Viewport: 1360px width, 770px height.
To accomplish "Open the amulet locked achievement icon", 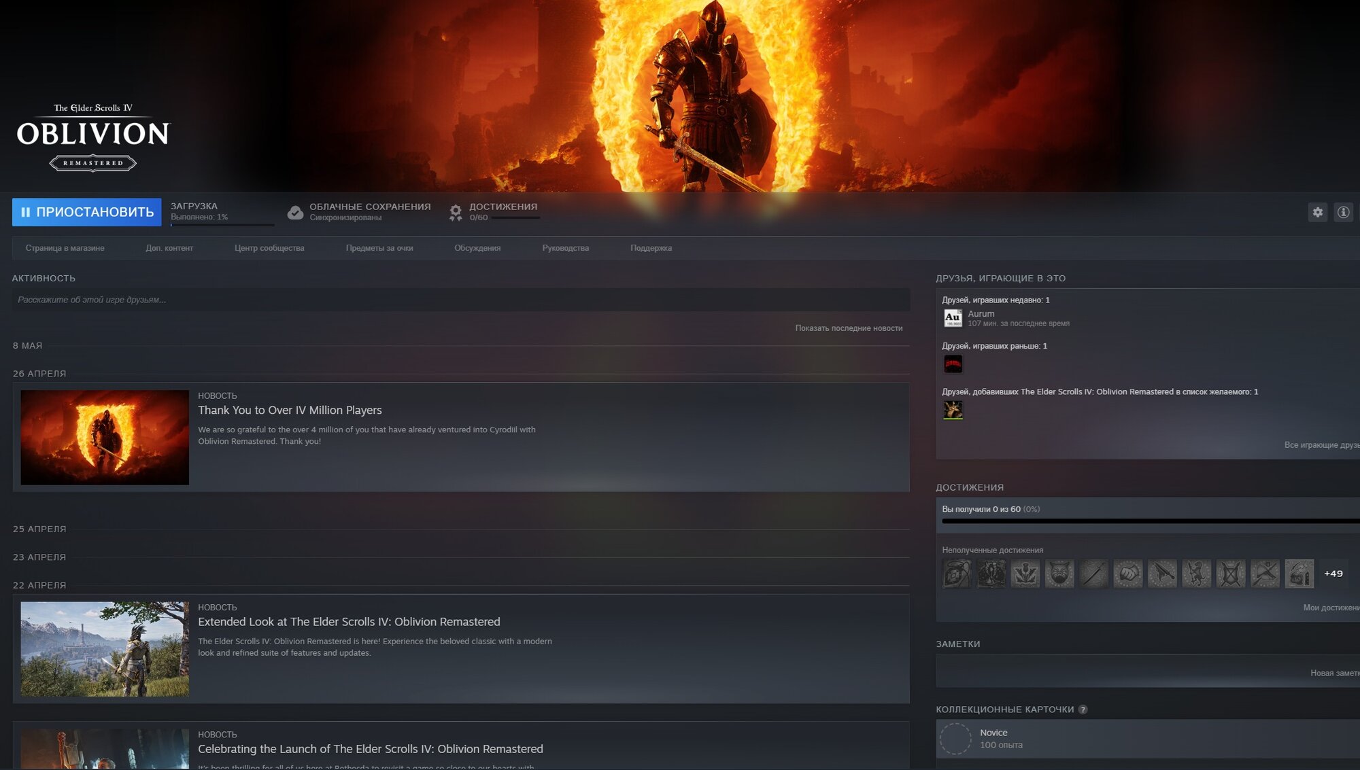I will pos(957,574).
